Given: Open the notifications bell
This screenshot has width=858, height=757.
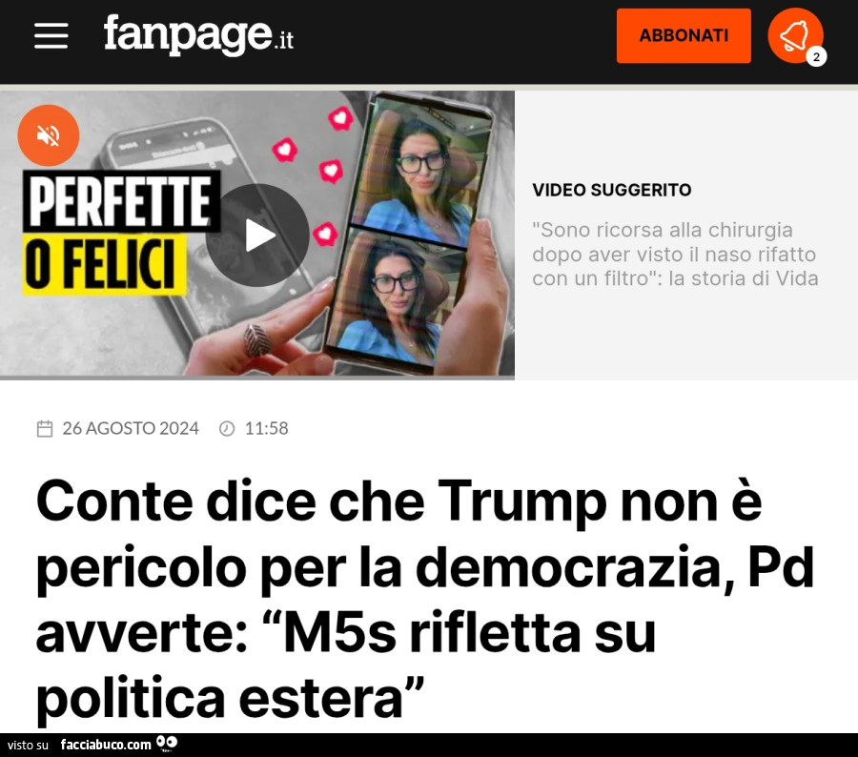Looking at the screenshot, I should (x=795, y=35).
